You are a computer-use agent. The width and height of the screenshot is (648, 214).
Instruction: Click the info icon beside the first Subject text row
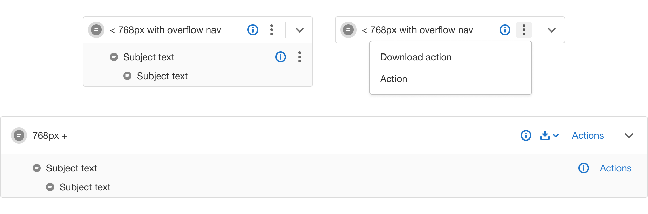tap(280, 57)
